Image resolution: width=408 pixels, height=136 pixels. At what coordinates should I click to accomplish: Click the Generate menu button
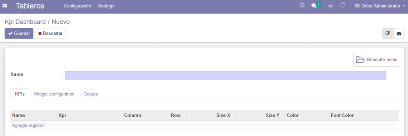[376, 60]
